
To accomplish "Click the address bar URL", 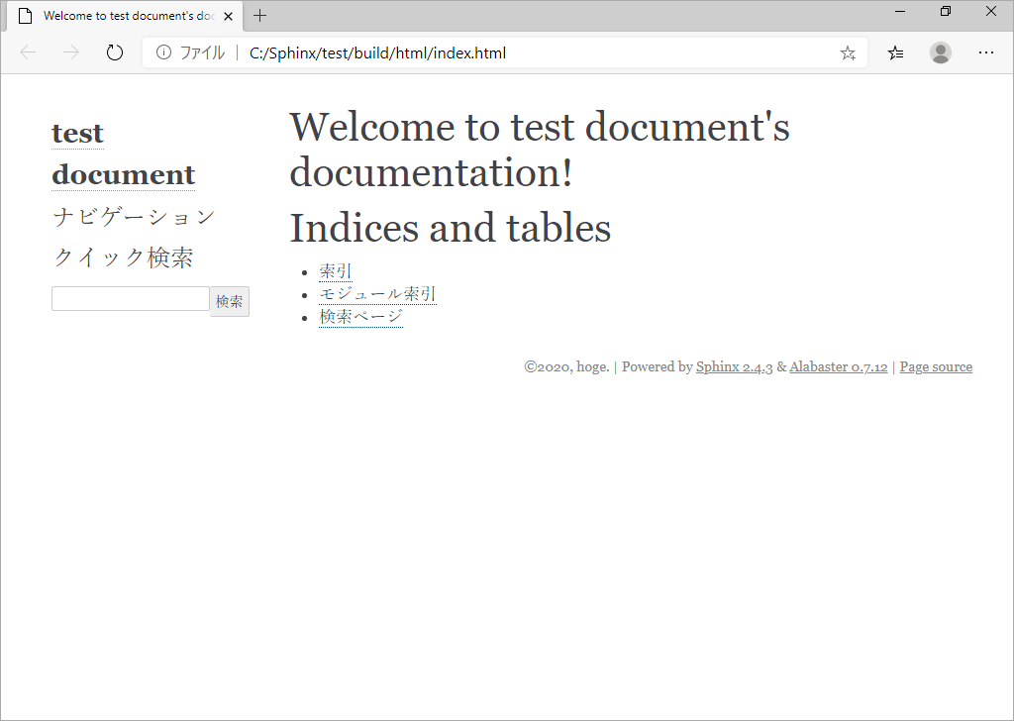I will [x=377, y=53].
